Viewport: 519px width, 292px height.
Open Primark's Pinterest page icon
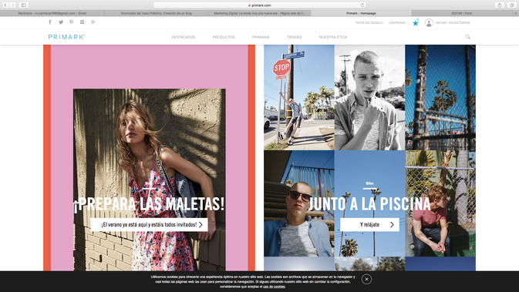(x=71, y=22)
